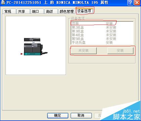Select the 第3纸盒 list row
The height and width of the screenshot is (121, 141).
tap(102, 31)
